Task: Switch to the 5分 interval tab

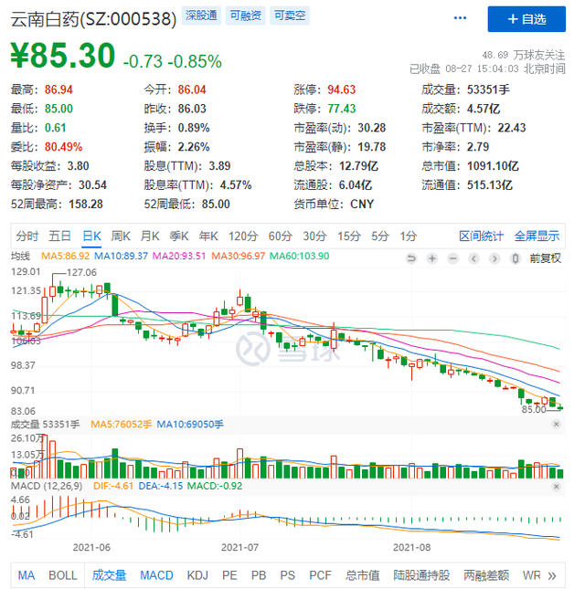Action: click(x=379, y=237)
